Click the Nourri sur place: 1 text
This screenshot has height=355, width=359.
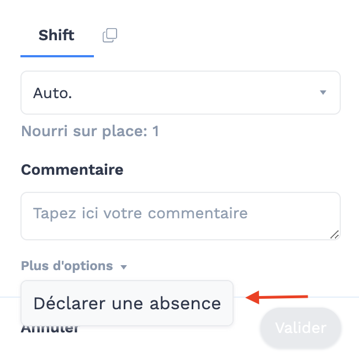tap(90, 131)
